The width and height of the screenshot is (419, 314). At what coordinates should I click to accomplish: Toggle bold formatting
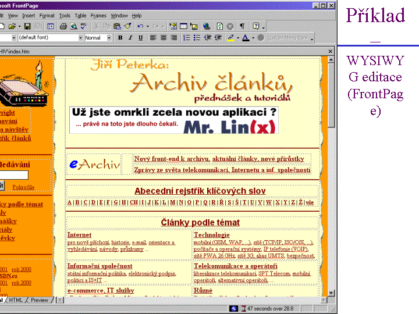coord(120,38)
